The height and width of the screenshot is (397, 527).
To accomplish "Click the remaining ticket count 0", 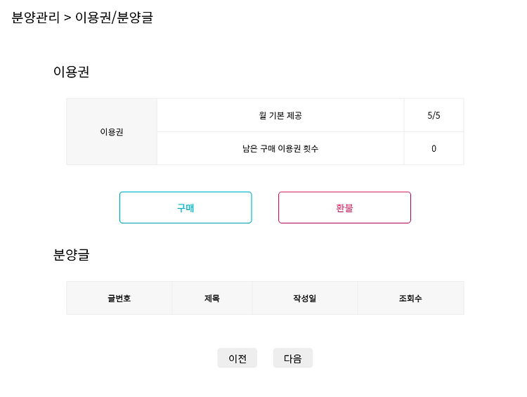I will point(434,148).
